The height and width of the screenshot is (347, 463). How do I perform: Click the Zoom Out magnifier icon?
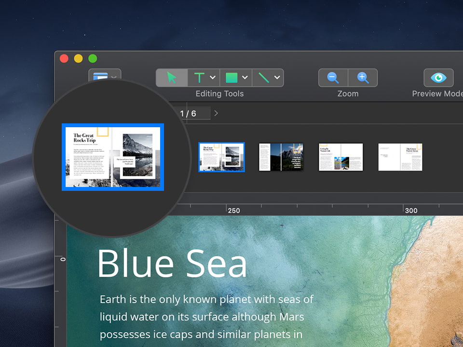(x=333, y=78)
